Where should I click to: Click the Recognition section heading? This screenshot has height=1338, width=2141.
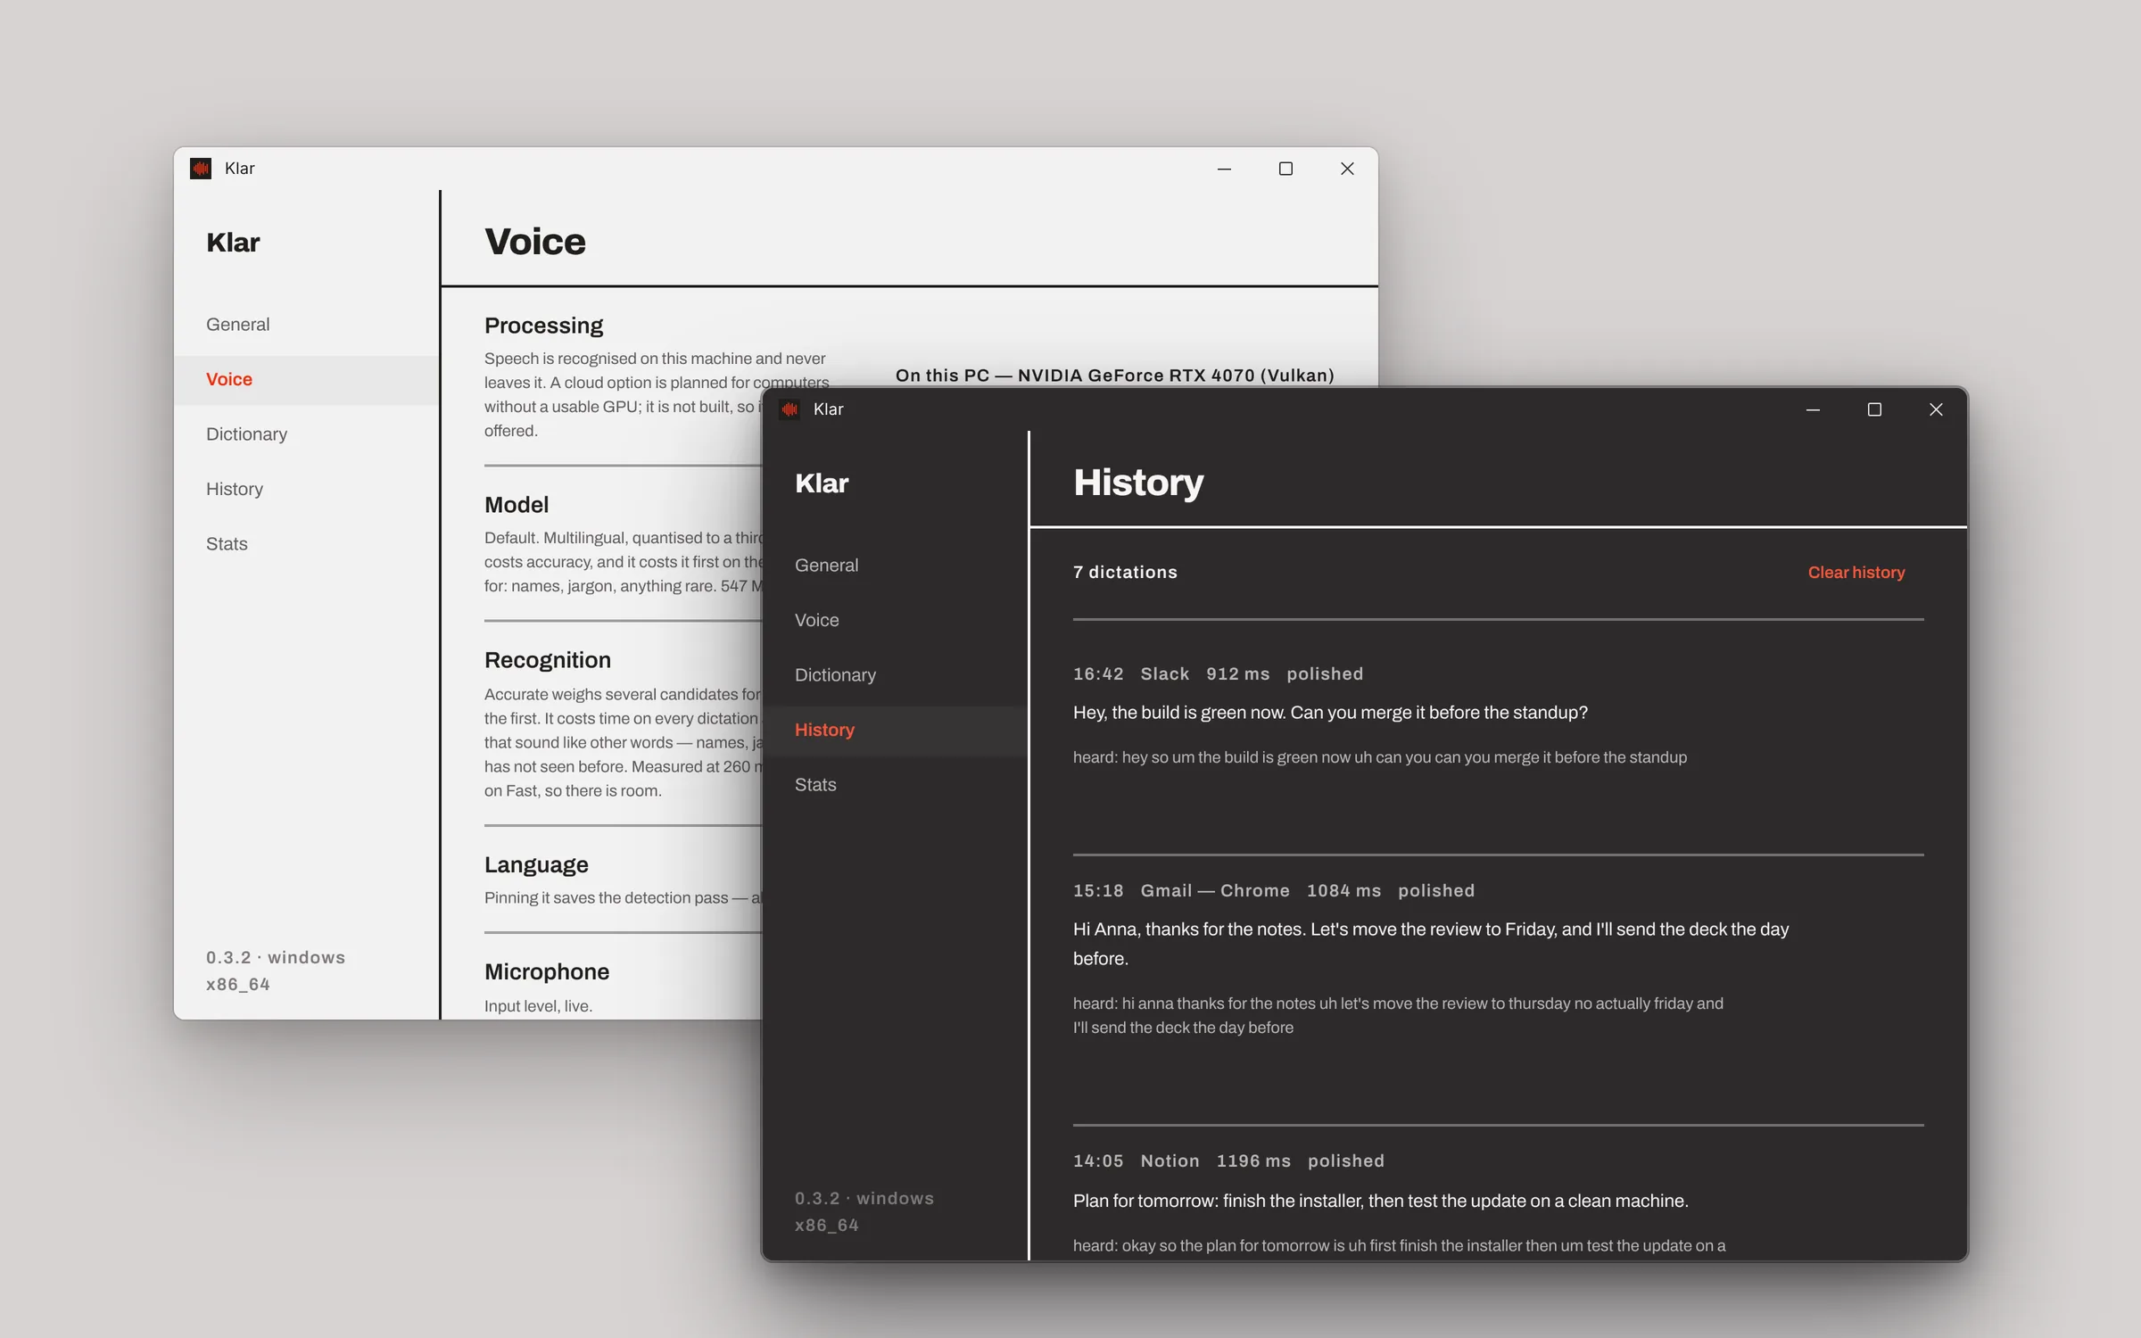[547, 660]
